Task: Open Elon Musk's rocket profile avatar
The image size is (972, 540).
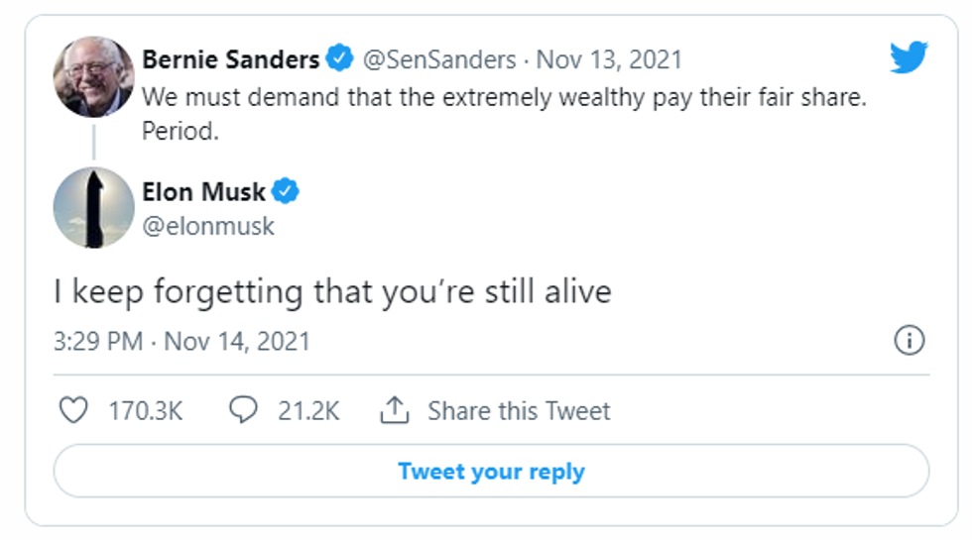Action: point(93,207)
